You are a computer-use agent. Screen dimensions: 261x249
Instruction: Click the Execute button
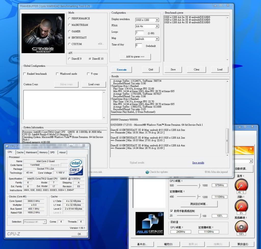(x=122, y=70)
